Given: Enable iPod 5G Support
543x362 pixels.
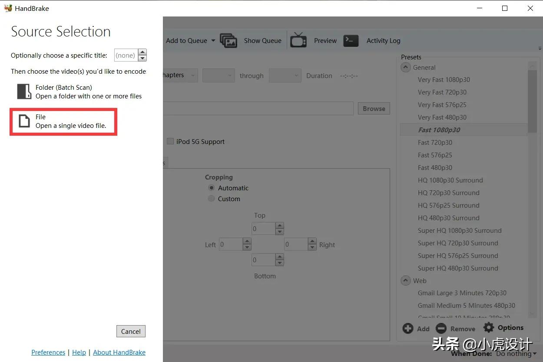Looking at the screenshot, I should tap(170, 141).
